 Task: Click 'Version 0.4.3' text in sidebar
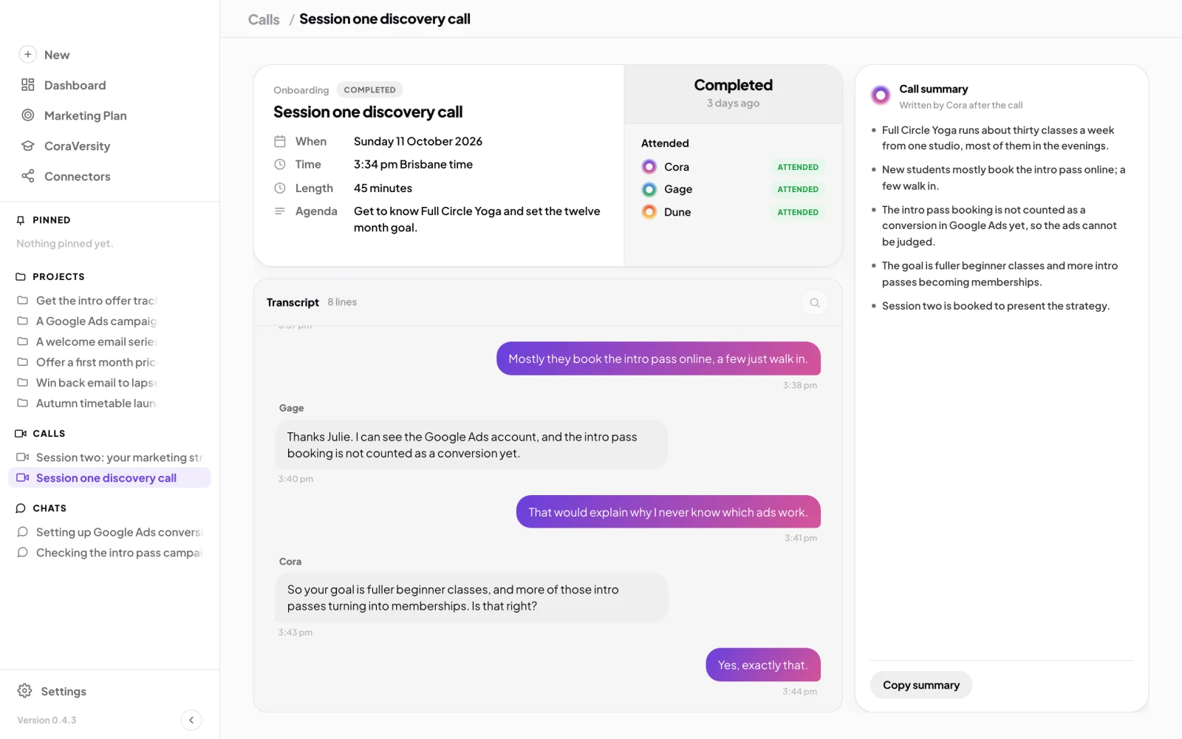pos(47,721)
